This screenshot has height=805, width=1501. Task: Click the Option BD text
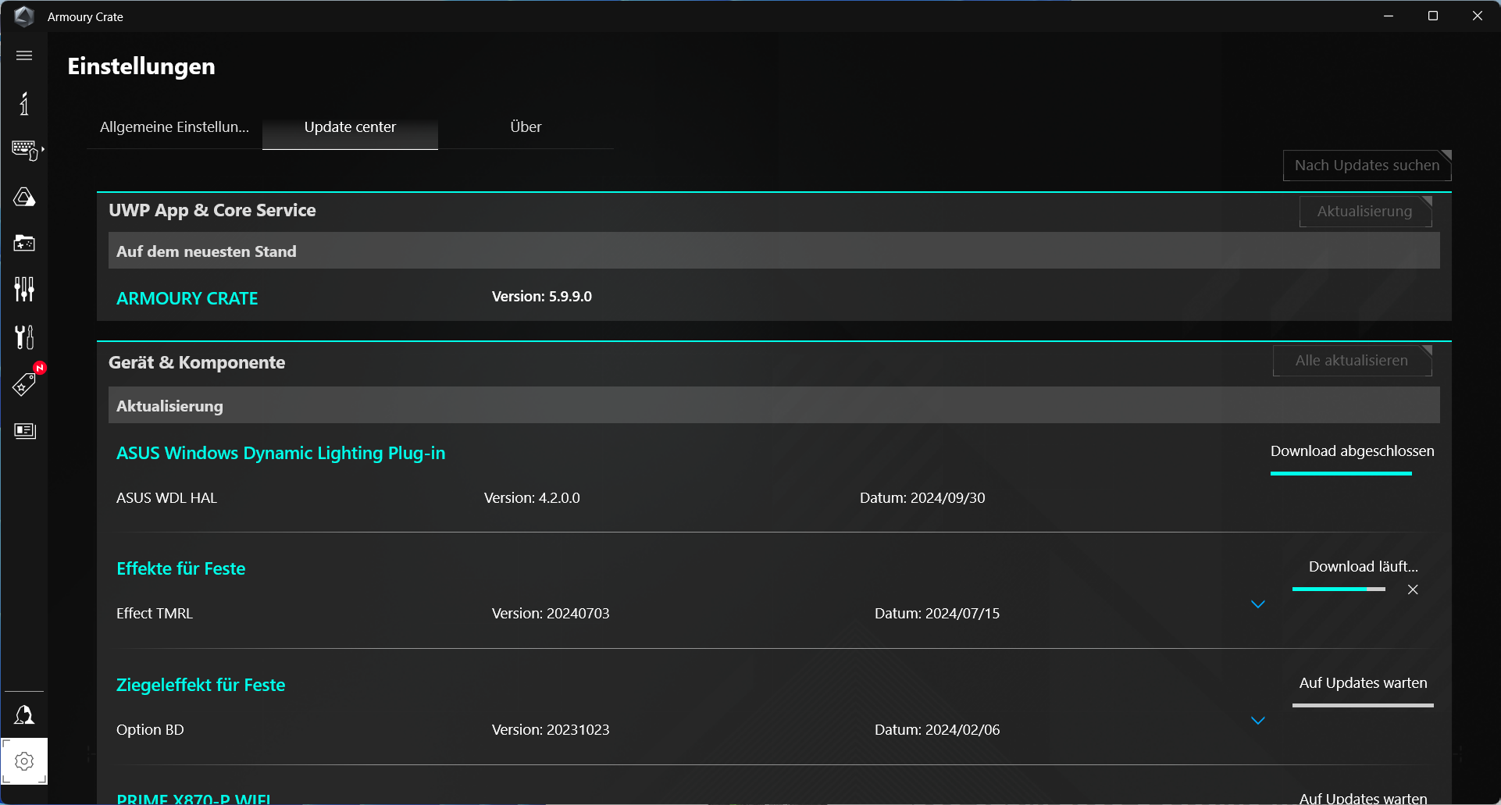point(150,730)
